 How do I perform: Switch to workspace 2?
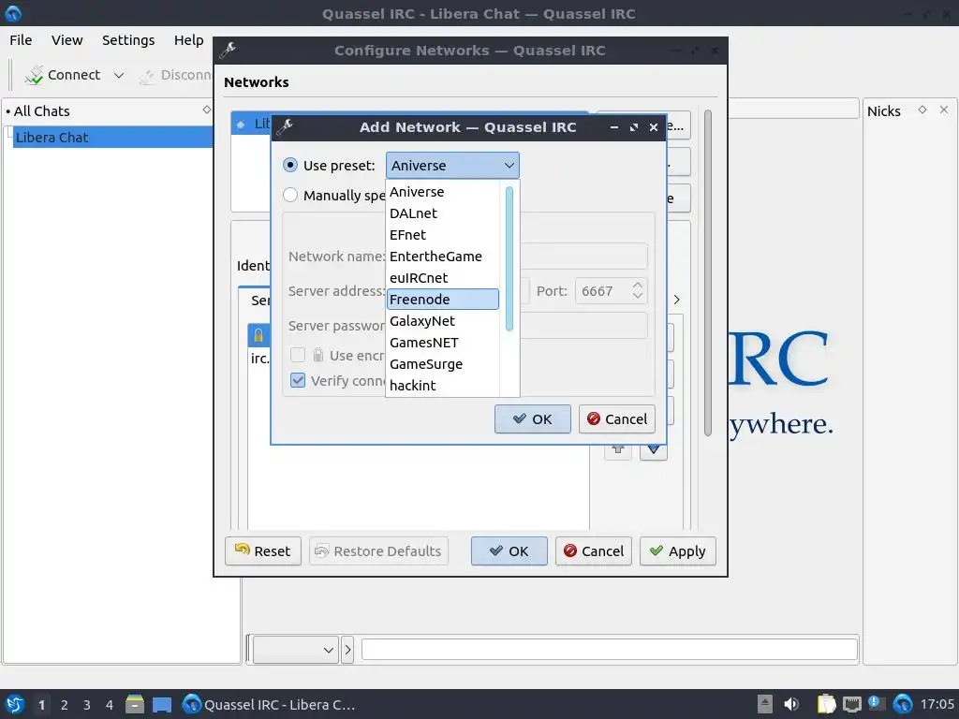click(65, 705)
